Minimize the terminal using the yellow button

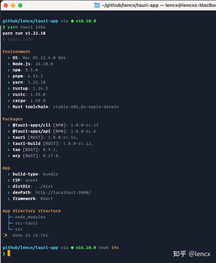[x=13, y=5]
